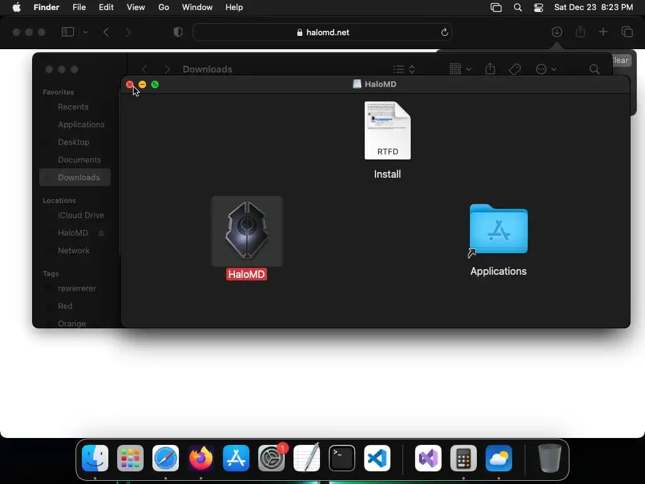
Task: Open Finder from the Dock
Action: [95, 458]
